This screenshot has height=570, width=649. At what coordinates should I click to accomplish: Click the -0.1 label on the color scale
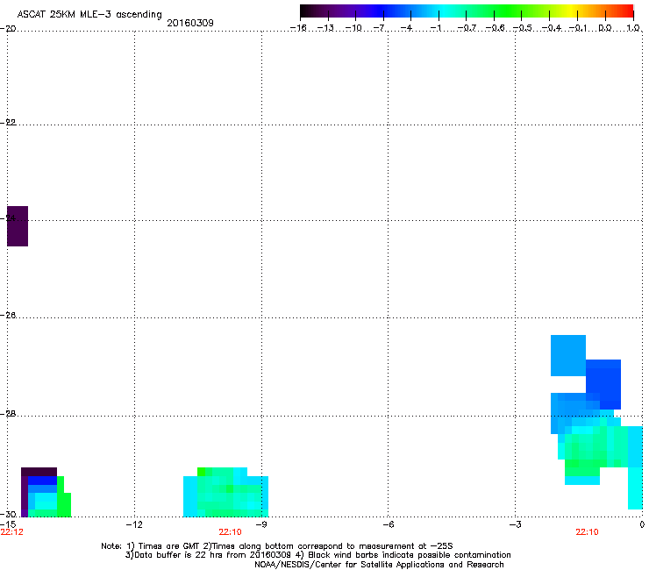(x=577, y=28)
